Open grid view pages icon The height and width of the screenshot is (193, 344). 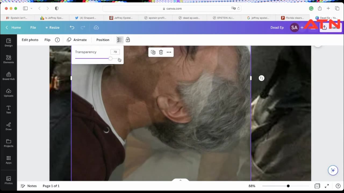pyautogui.click(x=317, y=186)
